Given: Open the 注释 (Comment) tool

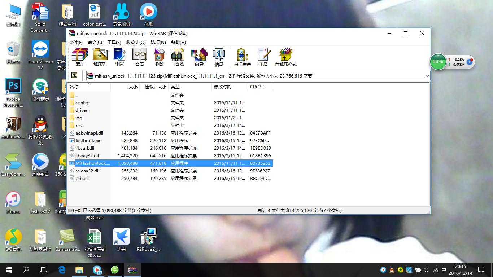Looking at the screenshot, I should [263, 57].
